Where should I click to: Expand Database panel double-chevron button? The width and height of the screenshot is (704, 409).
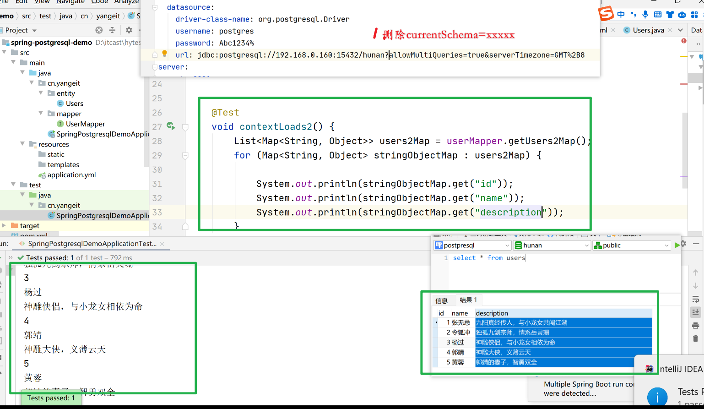pyautogui.click(x=698, y=44)
